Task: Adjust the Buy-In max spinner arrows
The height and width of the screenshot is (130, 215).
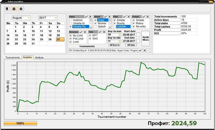Action: [x=120, y=34]
